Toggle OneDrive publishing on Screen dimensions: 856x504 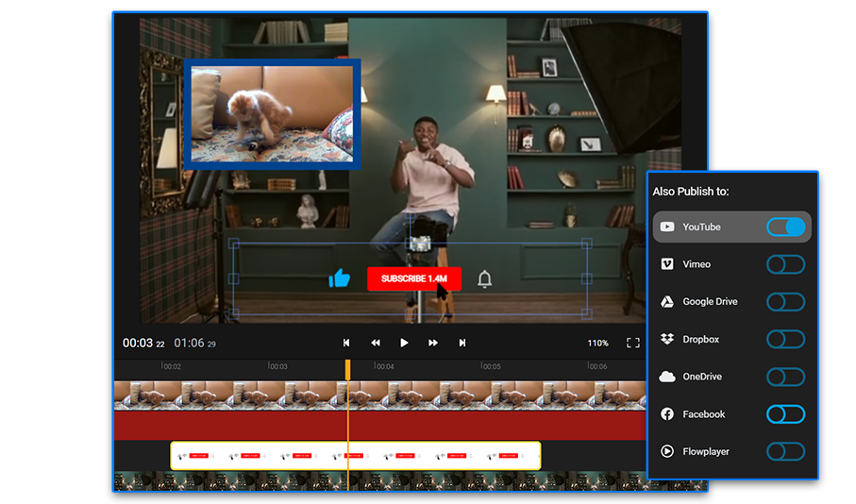click(x=785, y=377)
